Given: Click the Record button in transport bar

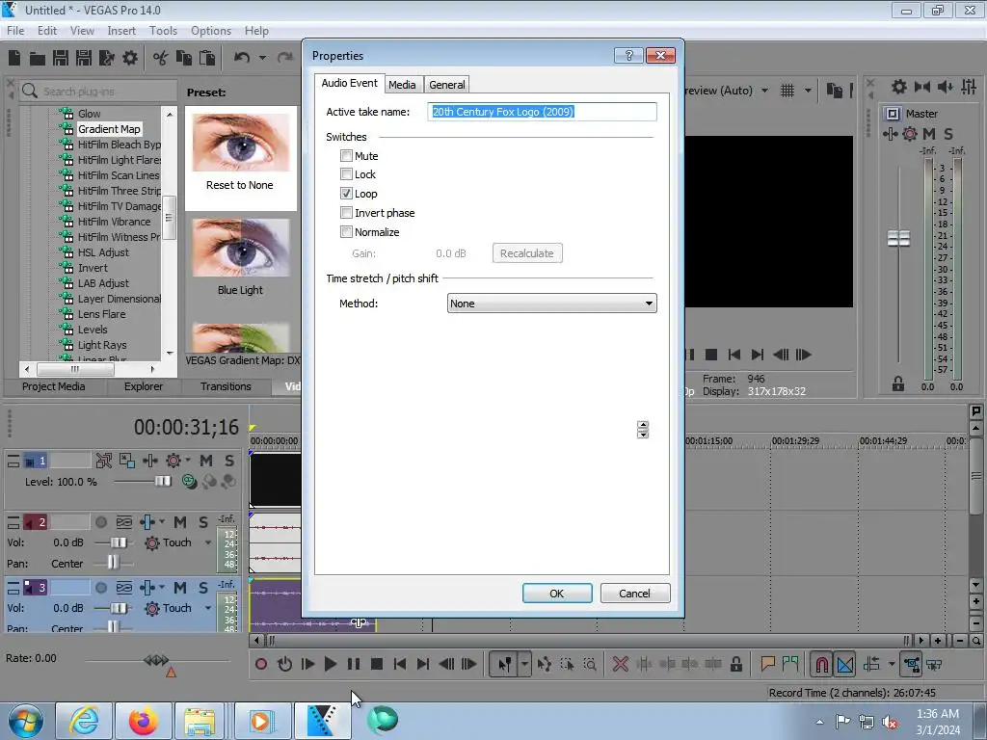Looking at the screenshot, I should pos(260,664).
